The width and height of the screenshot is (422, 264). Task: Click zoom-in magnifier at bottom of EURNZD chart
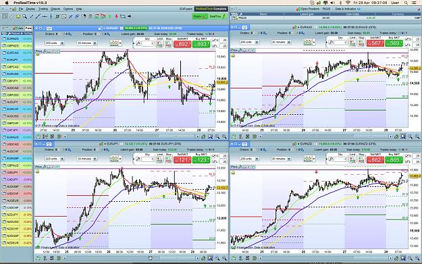pos(417,259)
